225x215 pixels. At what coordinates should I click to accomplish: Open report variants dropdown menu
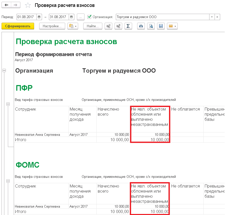click(73, 26)
